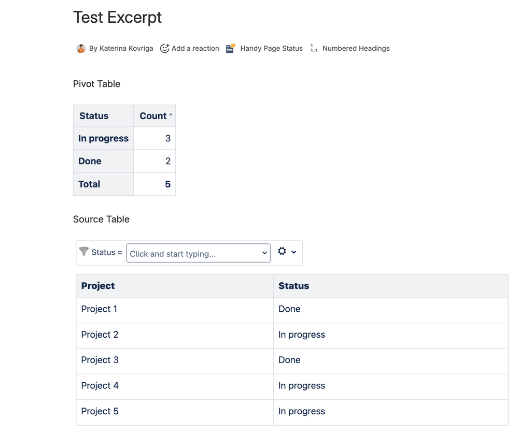This screenshot has height=434, width=518.
Task: Click the source table Status column header
Action: 293,286
